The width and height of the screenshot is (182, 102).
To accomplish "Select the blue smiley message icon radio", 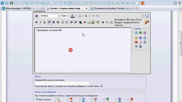I will click(80, 99).
